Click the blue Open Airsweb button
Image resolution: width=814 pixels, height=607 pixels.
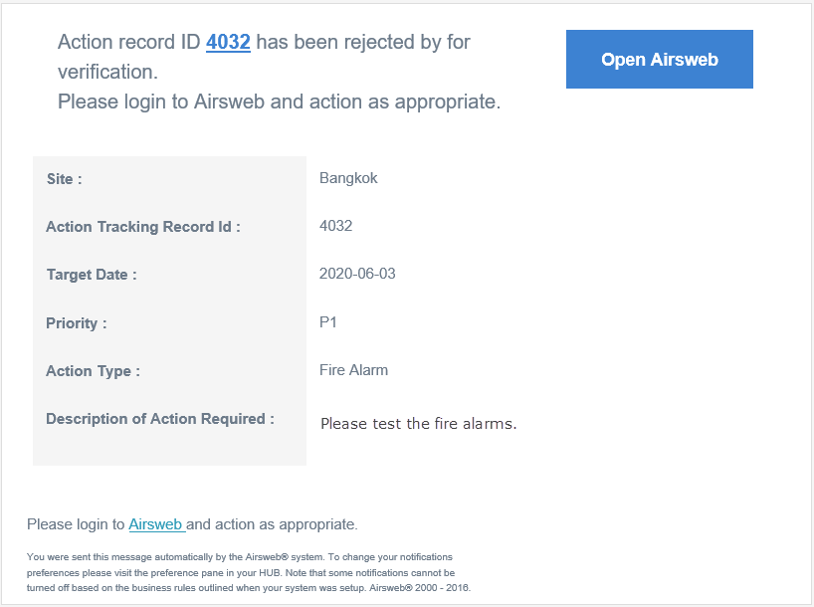point(659,60)
